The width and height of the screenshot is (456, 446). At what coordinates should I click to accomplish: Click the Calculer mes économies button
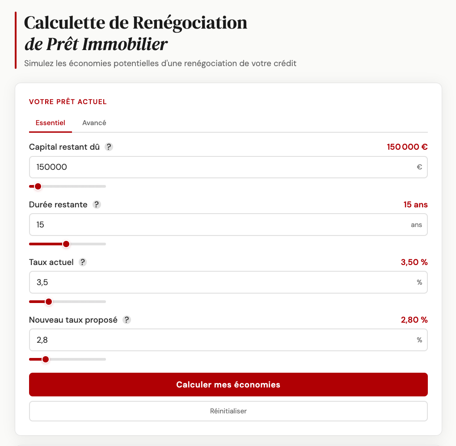(228, 384)
